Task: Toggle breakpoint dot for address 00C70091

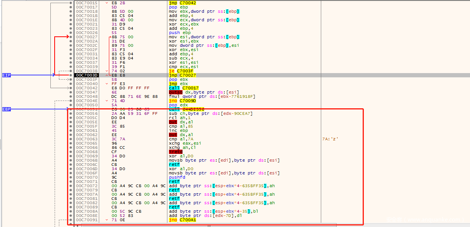Action: click(70, 220)
